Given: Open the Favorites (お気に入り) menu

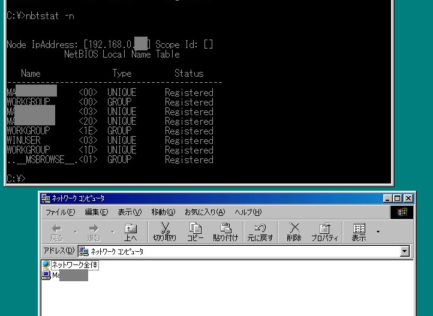Looking at the screenshot, I should tap(204, 212).
